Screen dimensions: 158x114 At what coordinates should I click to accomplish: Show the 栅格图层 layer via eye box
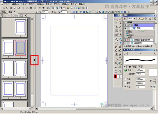click(x=125, y=43)
